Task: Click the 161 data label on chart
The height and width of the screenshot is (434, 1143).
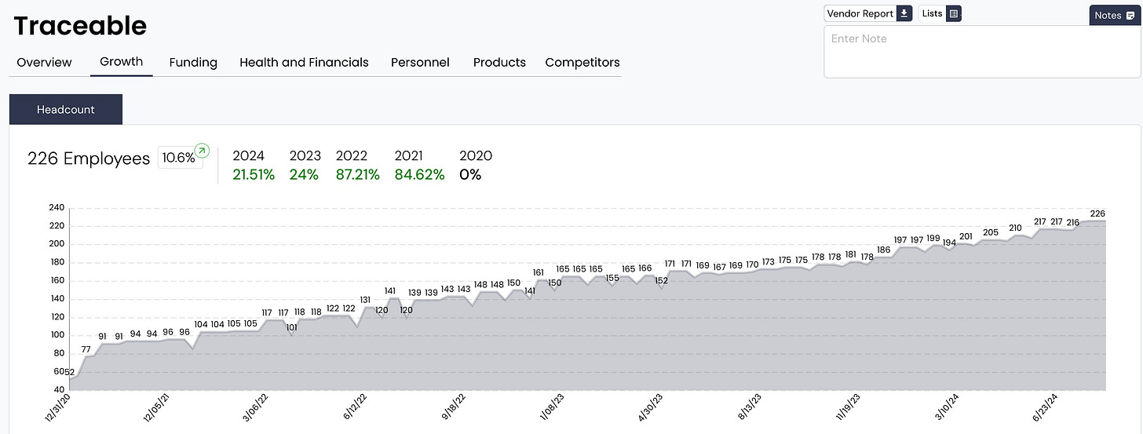Action: (x=538, y=272)
